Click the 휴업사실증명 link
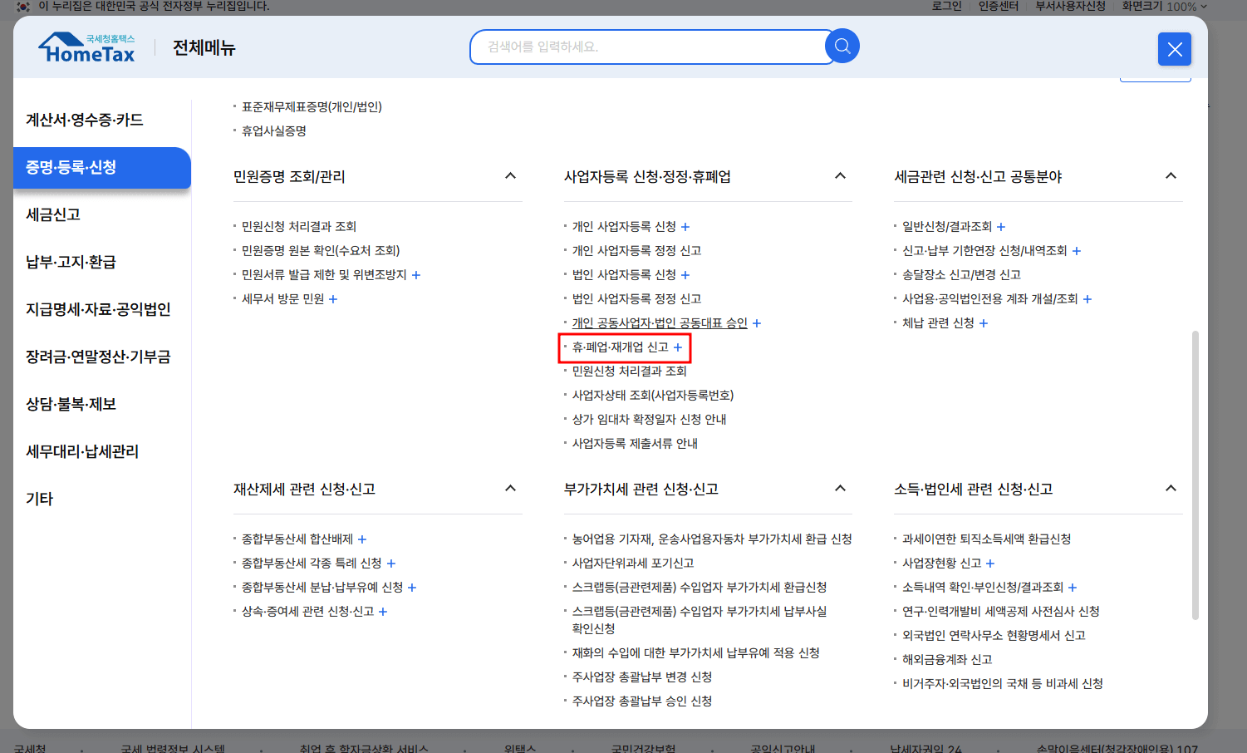This screenshot has height=753, width=1247. [x=272, y=130]
